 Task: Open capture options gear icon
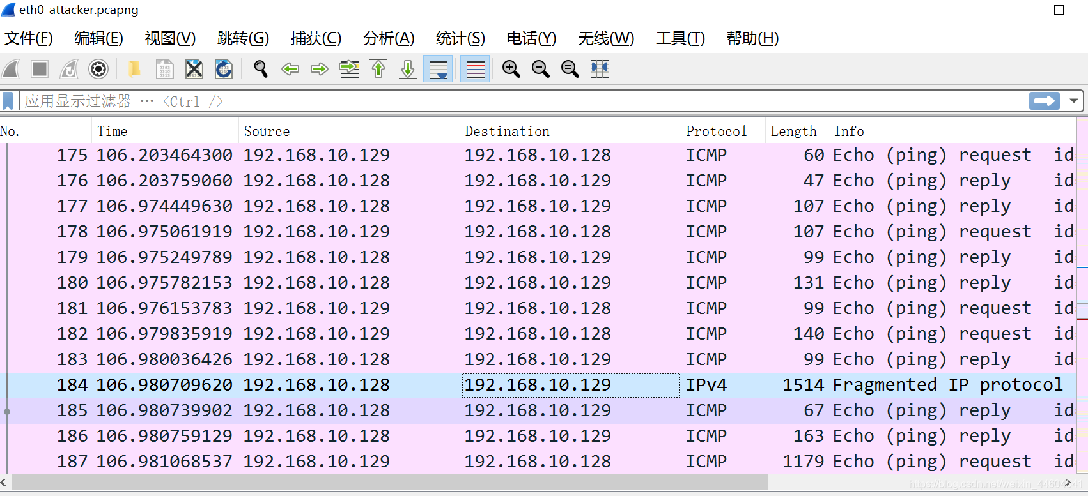pos(98,68)
